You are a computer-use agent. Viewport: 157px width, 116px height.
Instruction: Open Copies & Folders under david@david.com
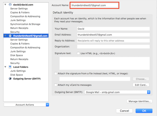pos(20,12)
